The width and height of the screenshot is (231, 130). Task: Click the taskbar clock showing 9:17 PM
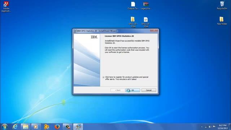click(223, 127)
